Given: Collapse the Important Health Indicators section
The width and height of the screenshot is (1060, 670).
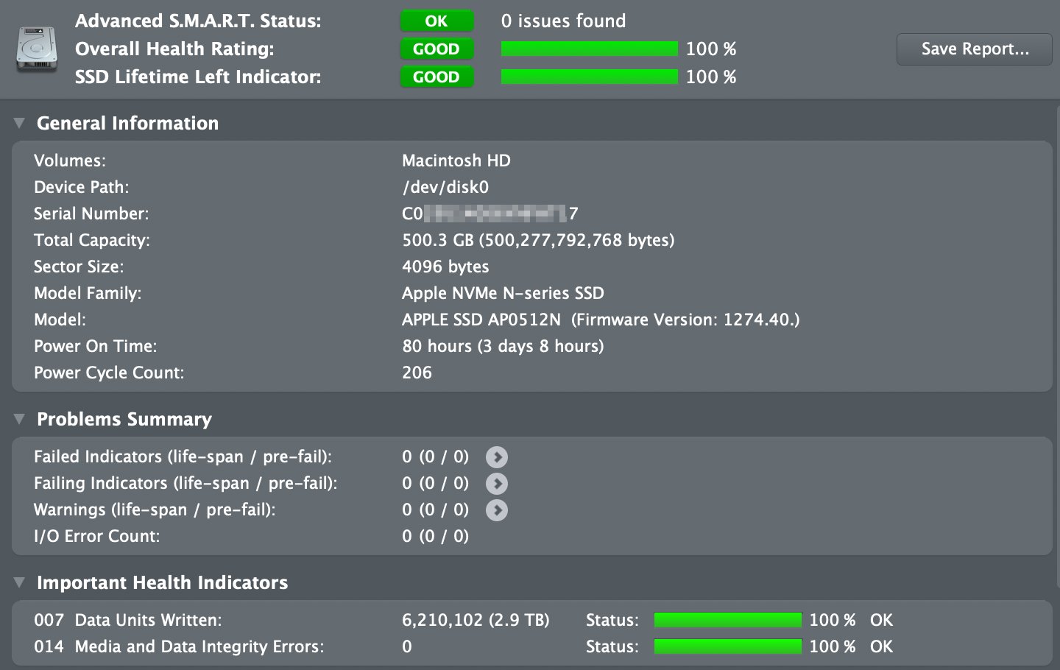Looking at the screenshot, I should point(20,583).
